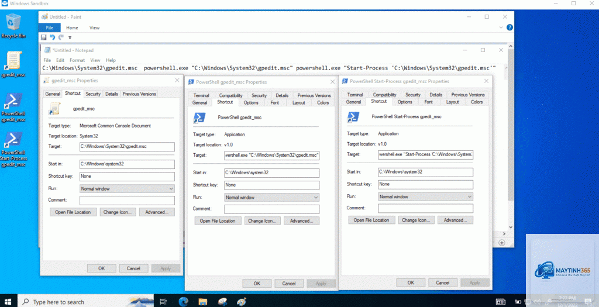This screenshot has width=599, height=307.
Task: Click Change Icon... in PowerShell gpedit_msc Properties
Action: pyautogui.click(x=261, y=220)
